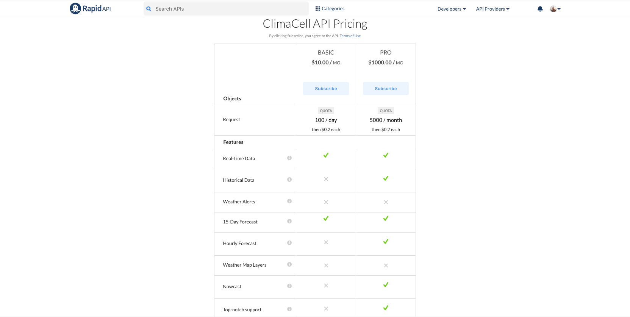Screen dimensions: 630x317
Task: Open the Terms of Use link
Action: 350,36
